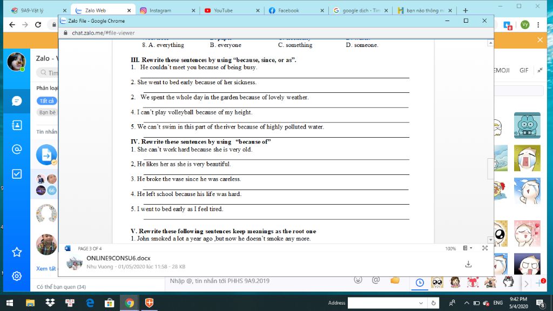The height and width of the screenshot is (311, 553).
Task: Switch to the EMOJI tab in Zalo
Action: pos(502,70)
